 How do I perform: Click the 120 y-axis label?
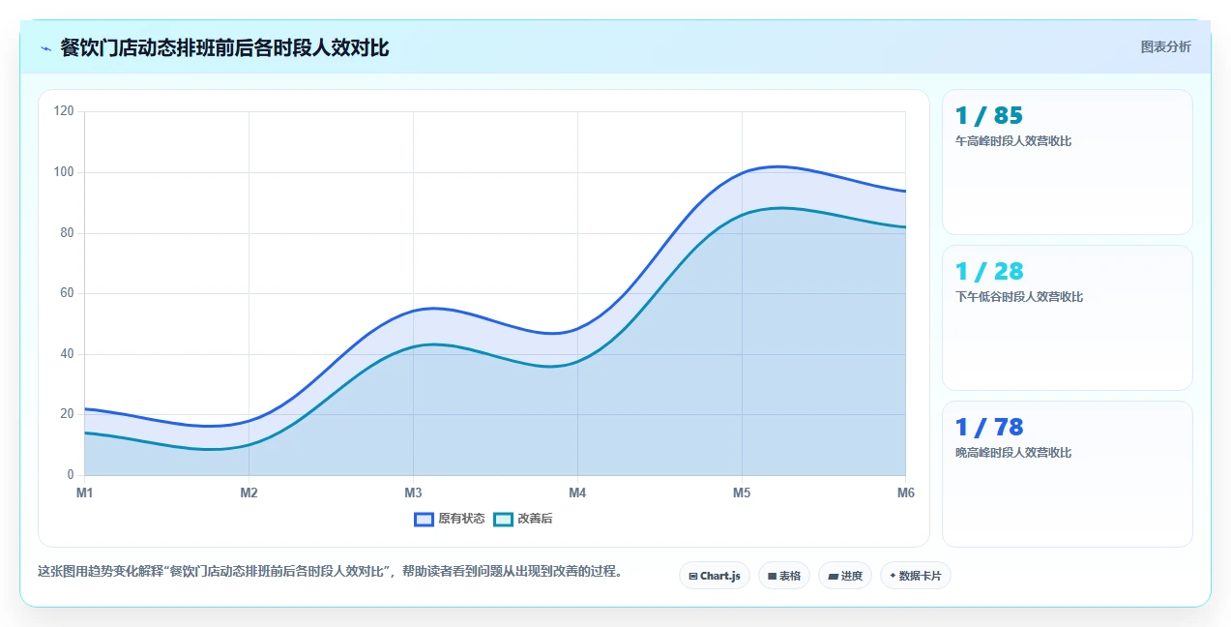65,111
